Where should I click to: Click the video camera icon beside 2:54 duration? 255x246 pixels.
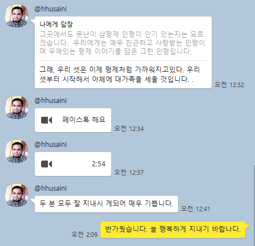click(46, 164)
